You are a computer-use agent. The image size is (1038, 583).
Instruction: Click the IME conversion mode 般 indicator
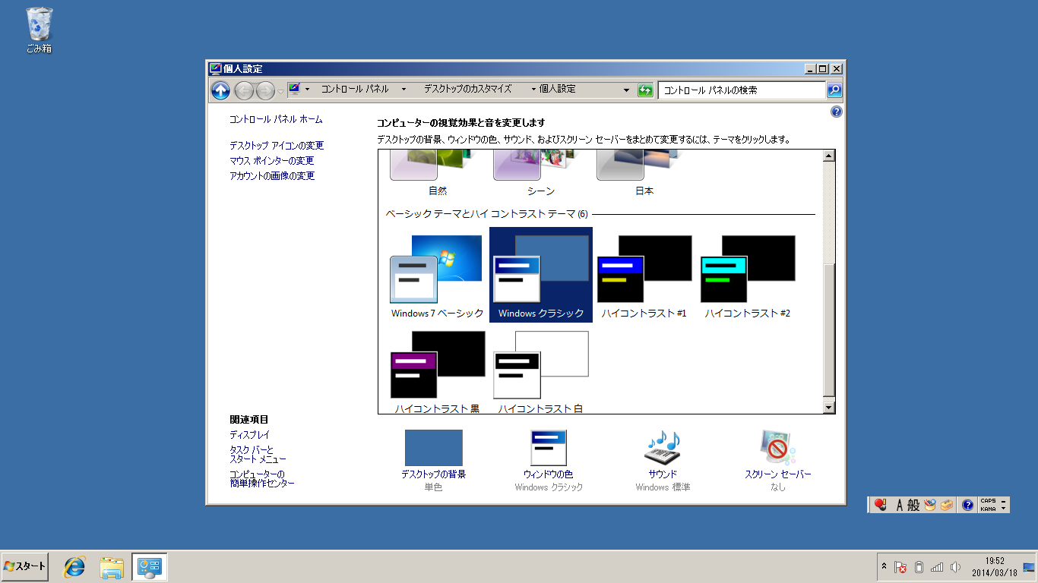pos(913,505)
